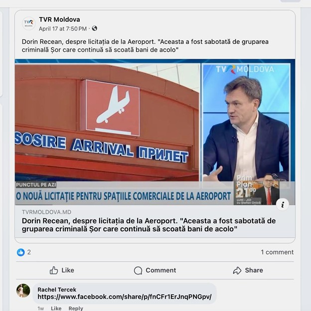Show the reaction count of 2

coord(29,252)
